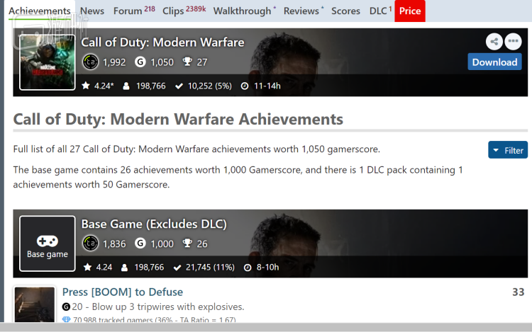This screenshot has width=532, height=332.
Task: Click the gamers person icon beside 198,766 in the top banner
Action: point(126,86)
